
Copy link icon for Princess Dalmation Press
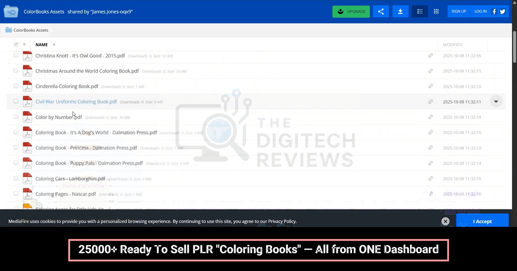coord(431,148)
